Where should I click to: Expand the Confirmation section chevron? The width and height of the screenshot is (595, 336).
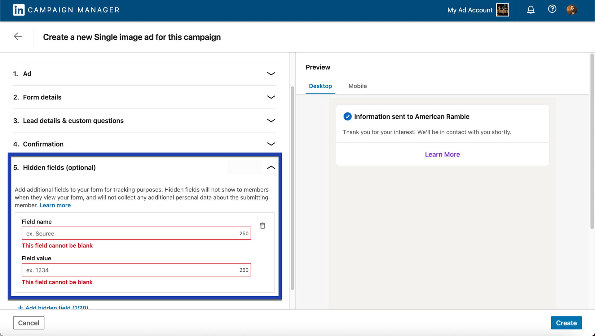[271, 144]
